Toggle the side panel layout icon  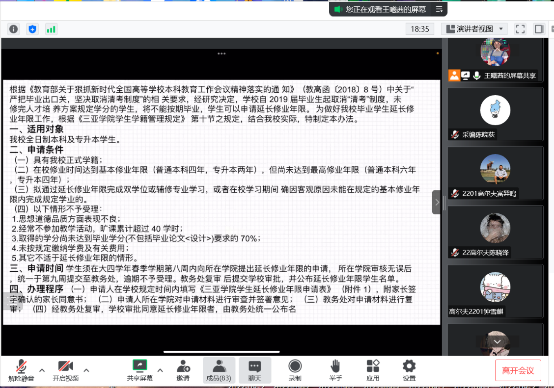coord(539,29)
